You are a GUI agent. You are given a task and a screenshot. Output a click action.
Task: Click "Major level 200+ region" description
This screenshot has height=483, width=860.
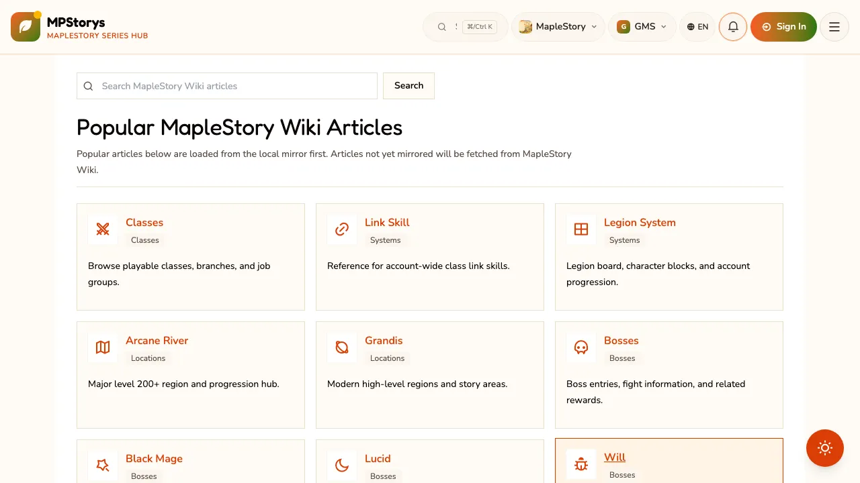[x=183, y=384]
